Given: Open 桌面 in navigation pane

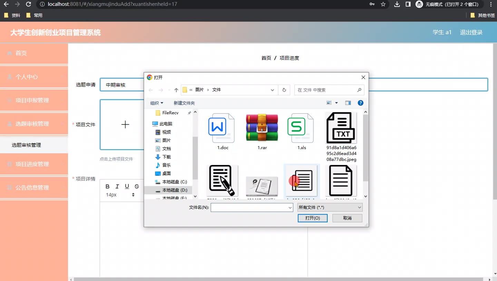Looking at the screenshot, I should (x=166, y=173).
